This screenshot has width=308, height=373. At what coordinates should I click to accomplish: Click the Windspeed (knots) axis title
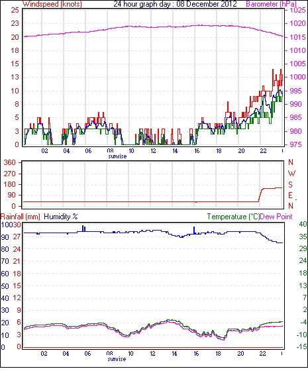coord(52,4)
